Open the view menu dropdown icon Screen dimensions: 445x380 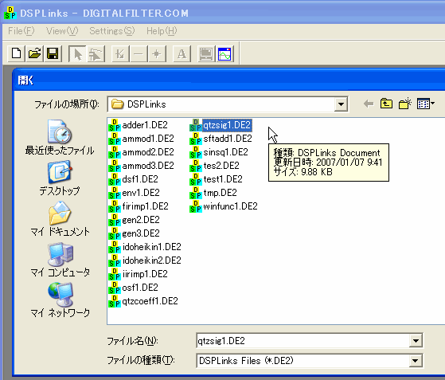(x=426, y=104)
